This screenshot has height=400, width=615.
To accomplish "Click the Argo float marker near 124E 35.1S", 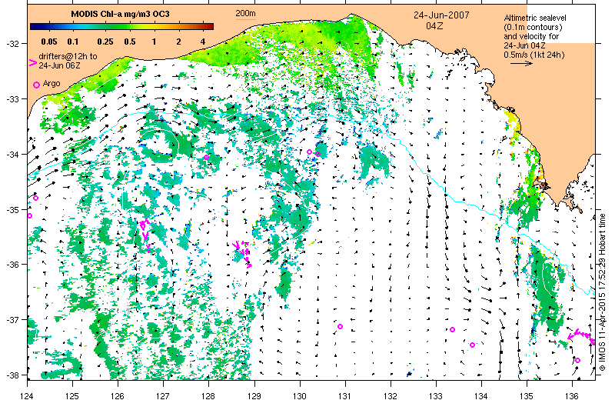I will (29, 216).
